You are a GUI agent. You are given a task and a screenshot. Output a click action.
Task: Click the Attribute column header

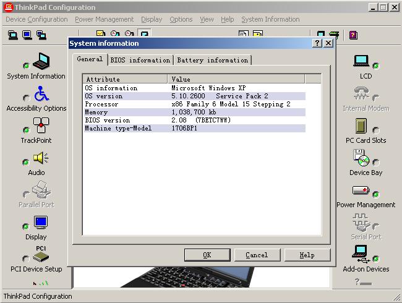[x=125, y=79]
